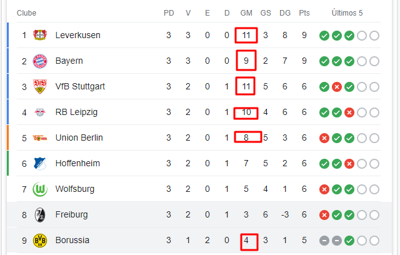Click the Union Berlin logo
Screen dimensions: 400x255
point(40,138)
